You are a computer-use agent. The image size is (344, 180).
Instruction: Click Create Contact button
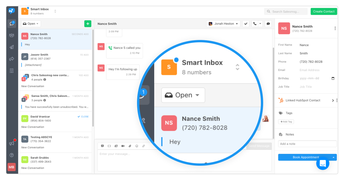coord(324,11)
